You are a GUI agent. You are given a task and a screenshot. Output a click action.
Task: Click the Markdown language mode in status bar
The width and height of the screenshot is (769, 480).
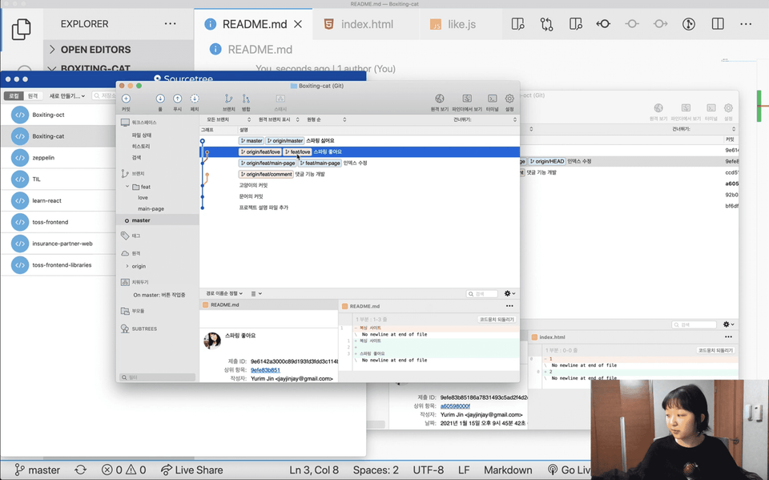[508, 470]
